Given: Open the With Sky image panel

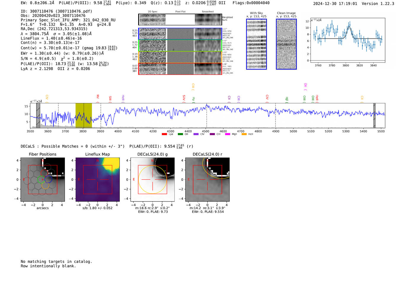Looking at the screenshot, I should click(x=256, y=44).
